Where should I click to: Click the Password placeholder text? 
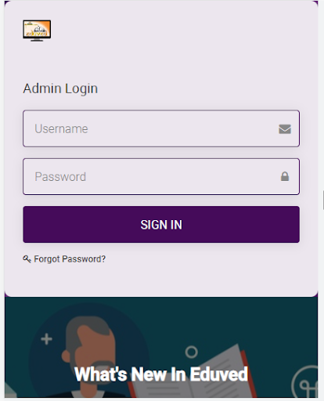point(60,177)
